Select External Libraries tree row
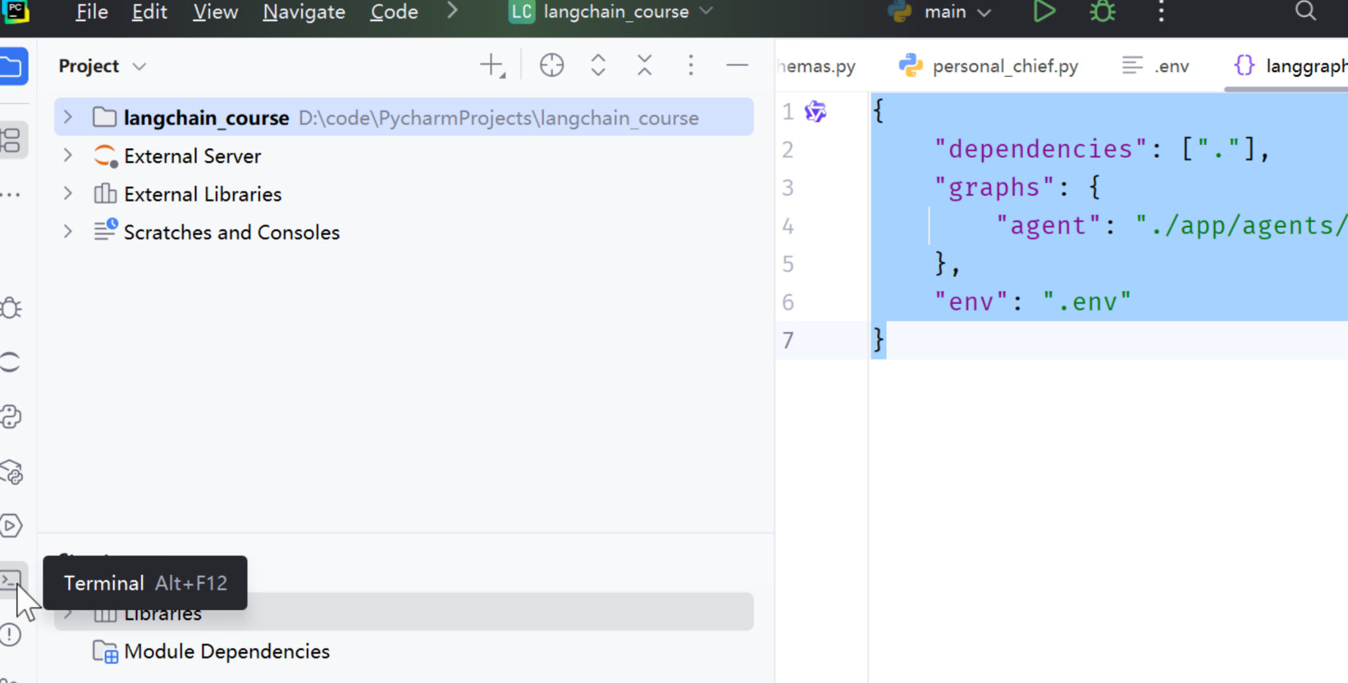 (404, 194)
